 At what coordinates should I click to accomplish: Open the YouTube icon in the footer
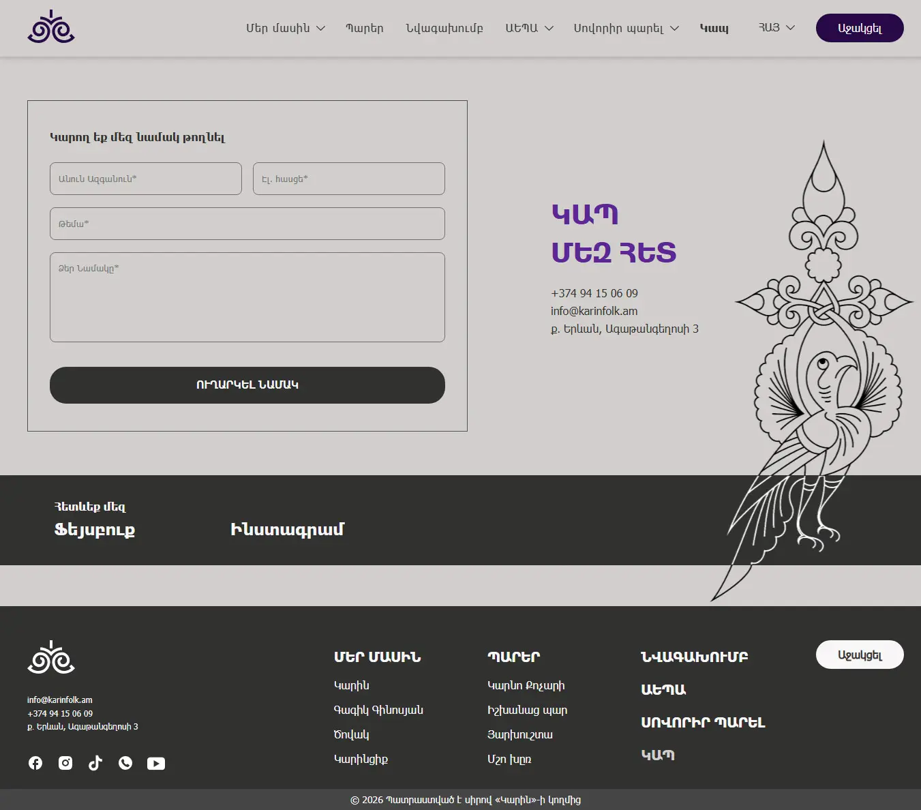pyautogui.click(x=156, y=763)
